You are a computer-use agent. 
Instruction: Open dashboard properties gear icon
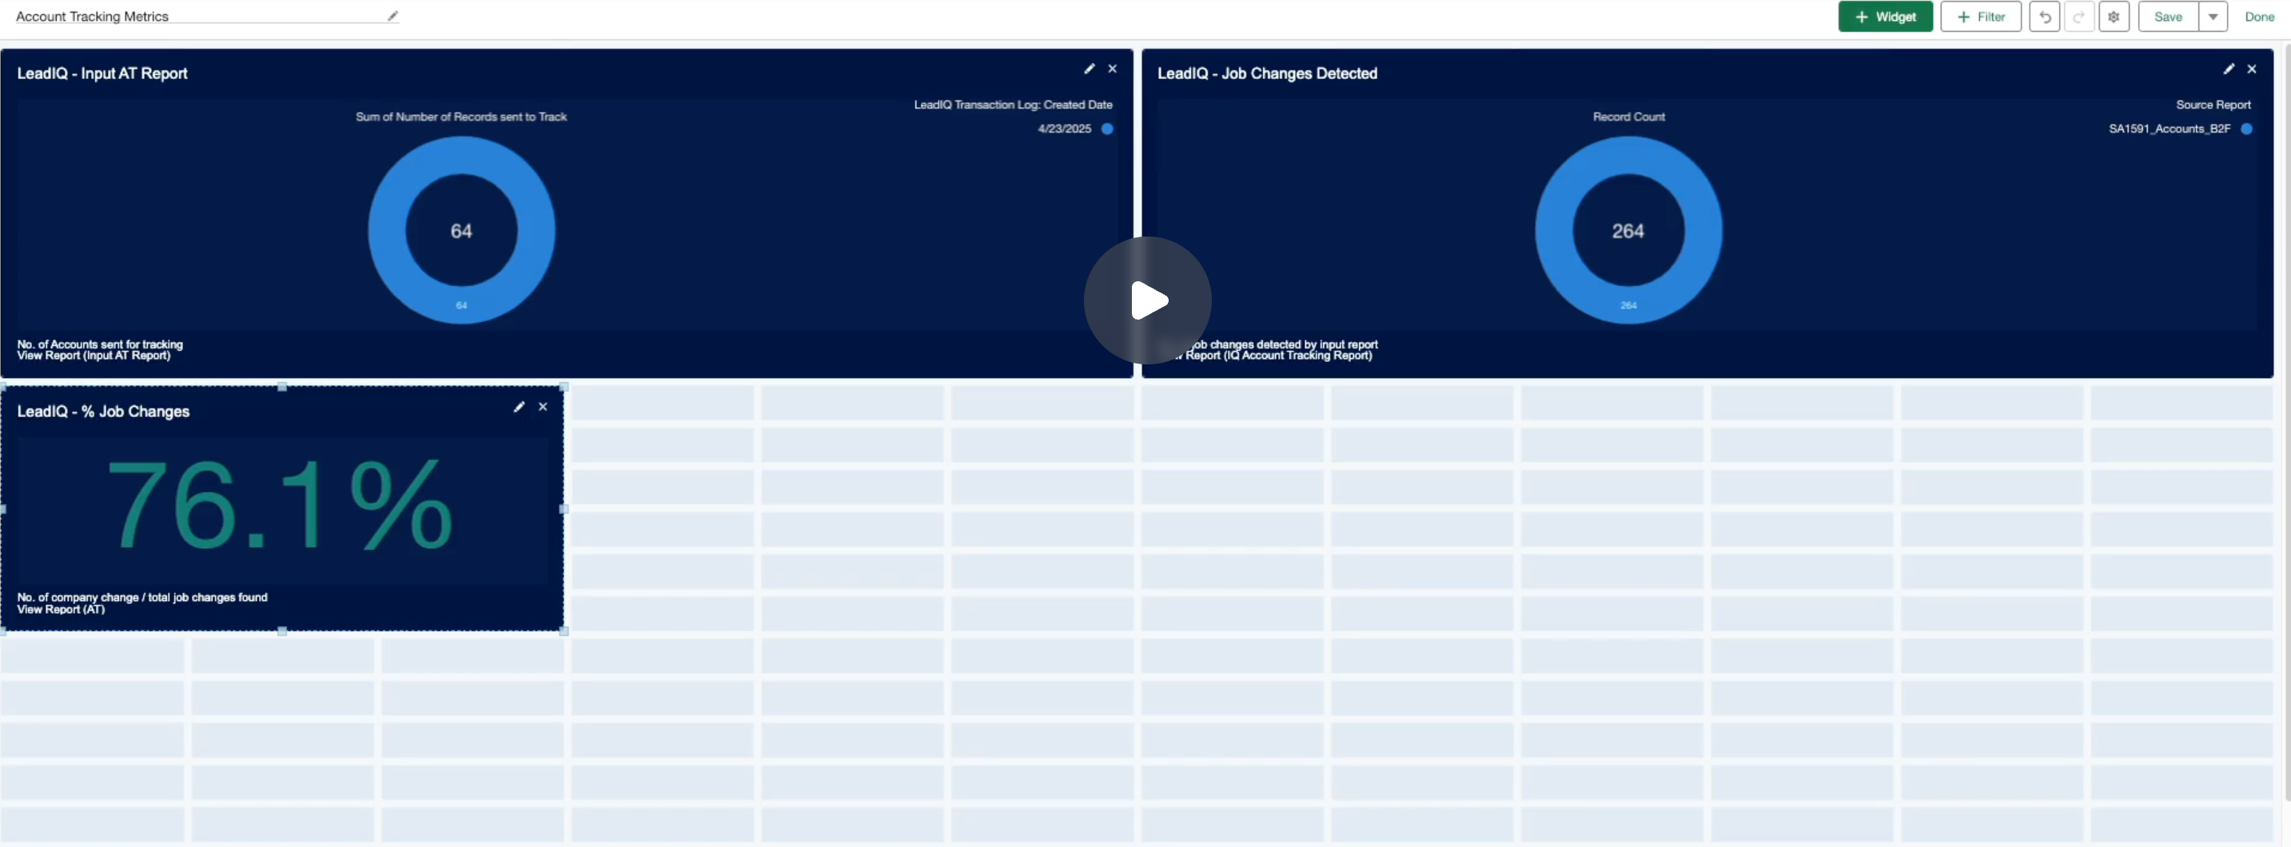pyautogui.click(x=2113, y=17)
